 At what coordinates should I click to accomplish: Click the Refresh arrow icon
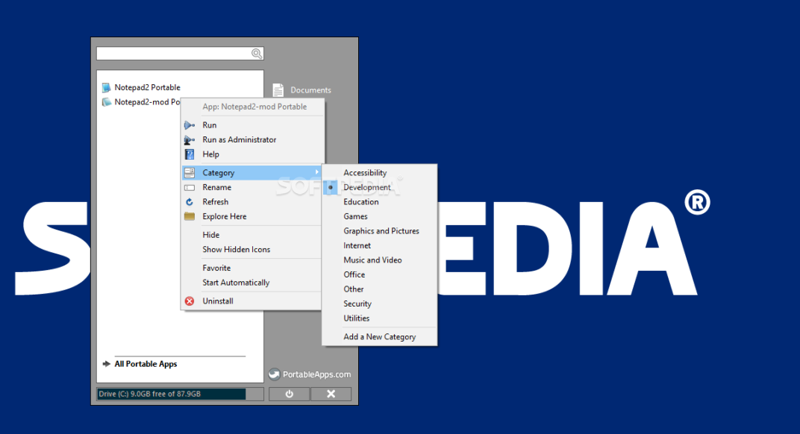point(190,202)
